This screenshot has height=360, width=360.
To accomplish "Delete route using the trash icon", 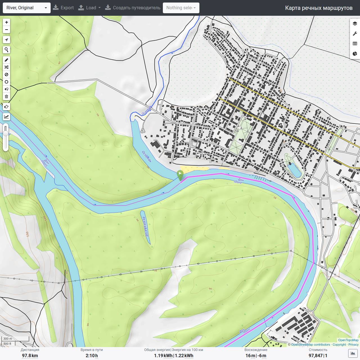I will click(x=6, y=96).
